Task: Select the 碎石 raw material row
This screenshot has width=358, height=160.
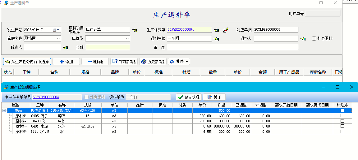Action: (62, 116)
